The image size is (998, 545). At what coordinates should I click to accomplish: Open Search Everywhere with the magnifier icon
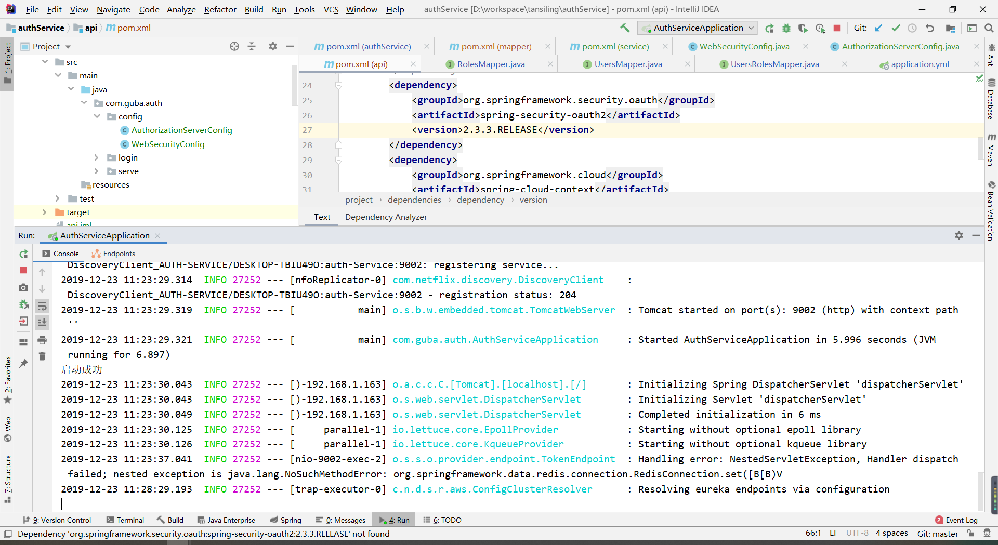click(989, 28)
